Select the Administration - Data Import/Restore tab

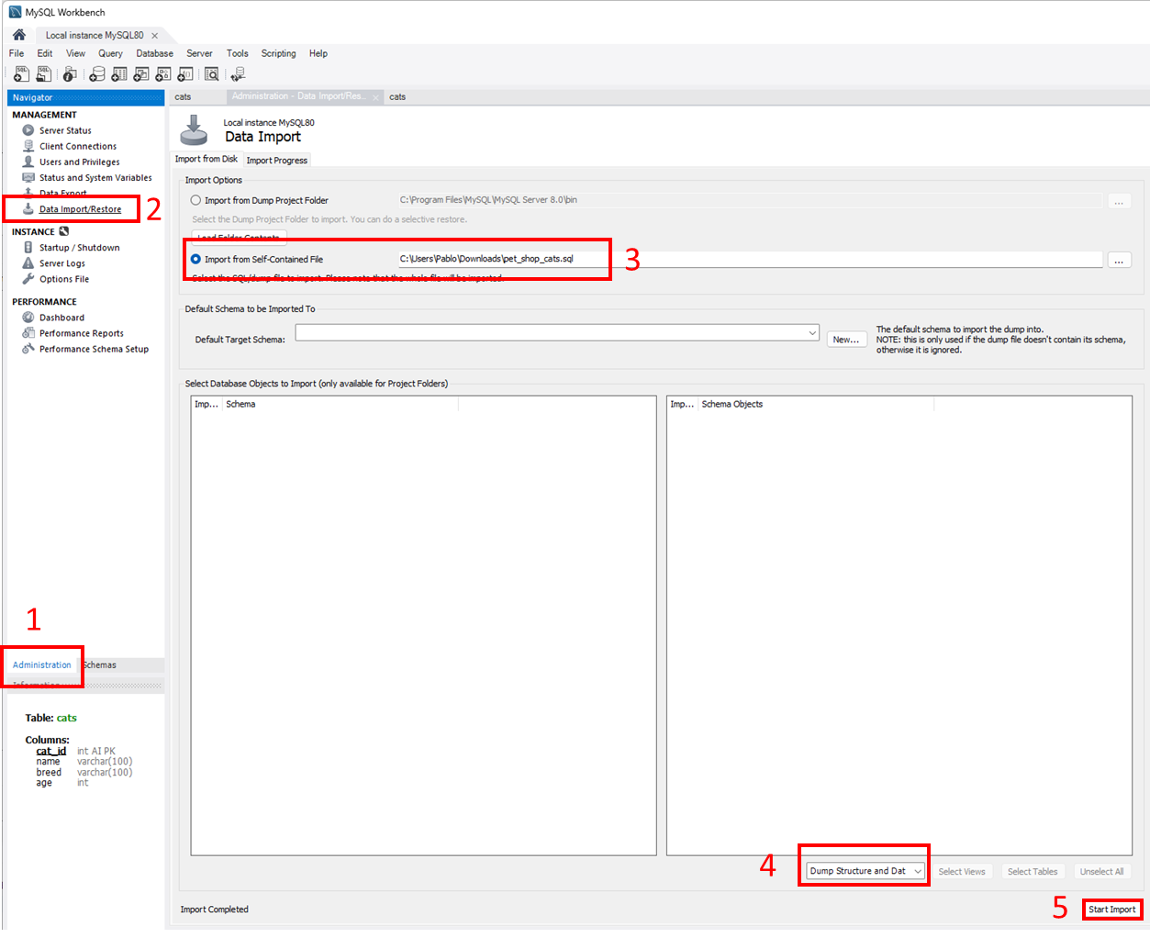click(x=298, y=96)
